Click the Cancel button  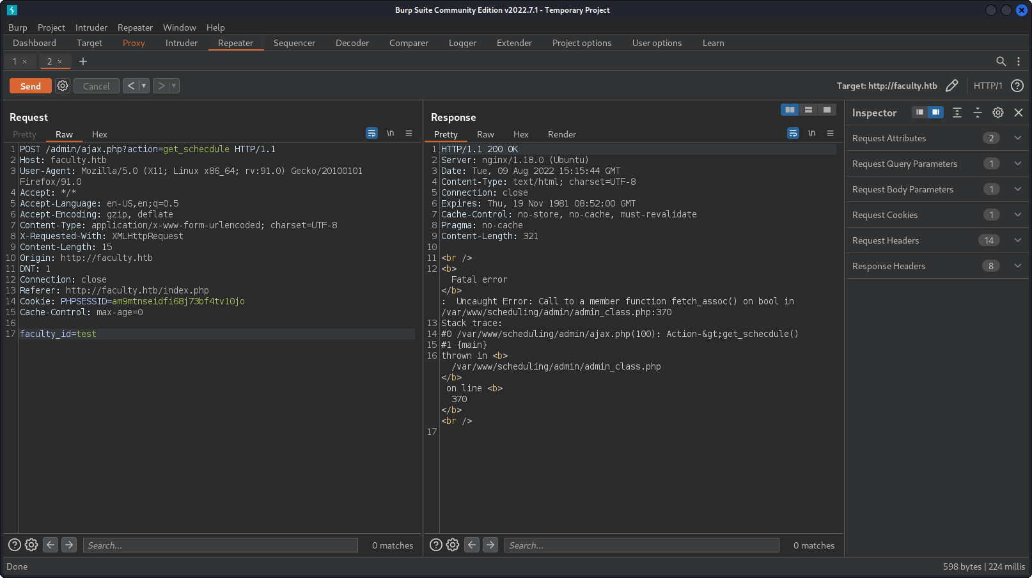click(x=97, y=86)
